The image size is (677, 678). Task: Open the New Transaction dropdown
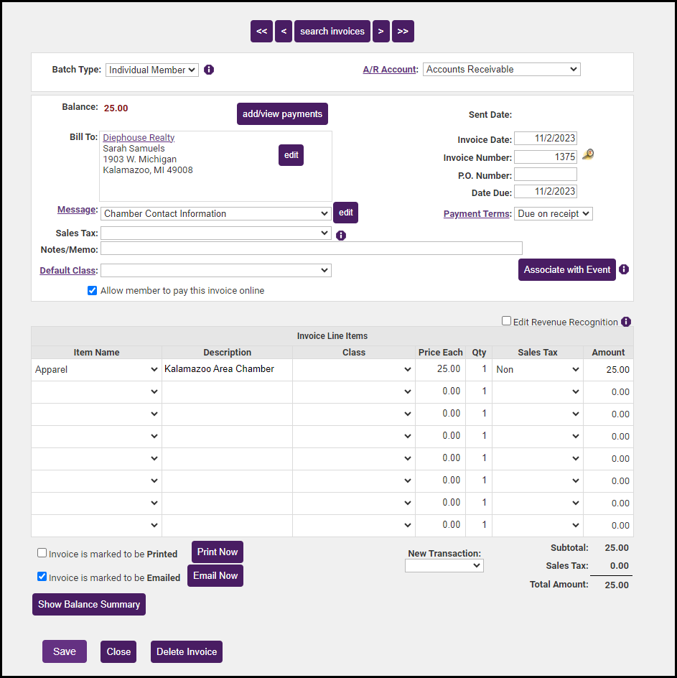click(x=444, y=566)
